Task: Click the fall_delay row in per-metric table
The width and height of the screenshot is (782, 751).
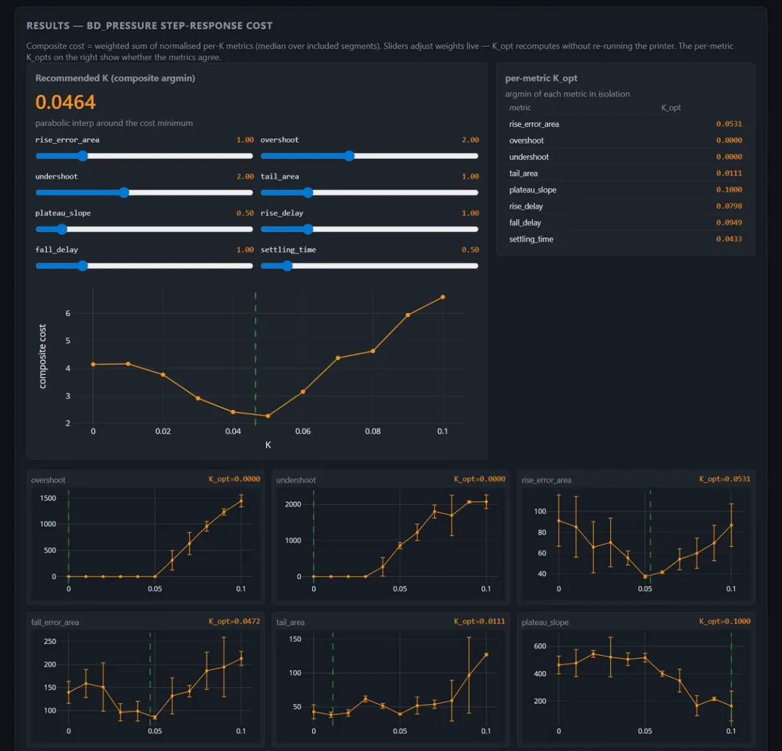Action: [x=626, y=222]
